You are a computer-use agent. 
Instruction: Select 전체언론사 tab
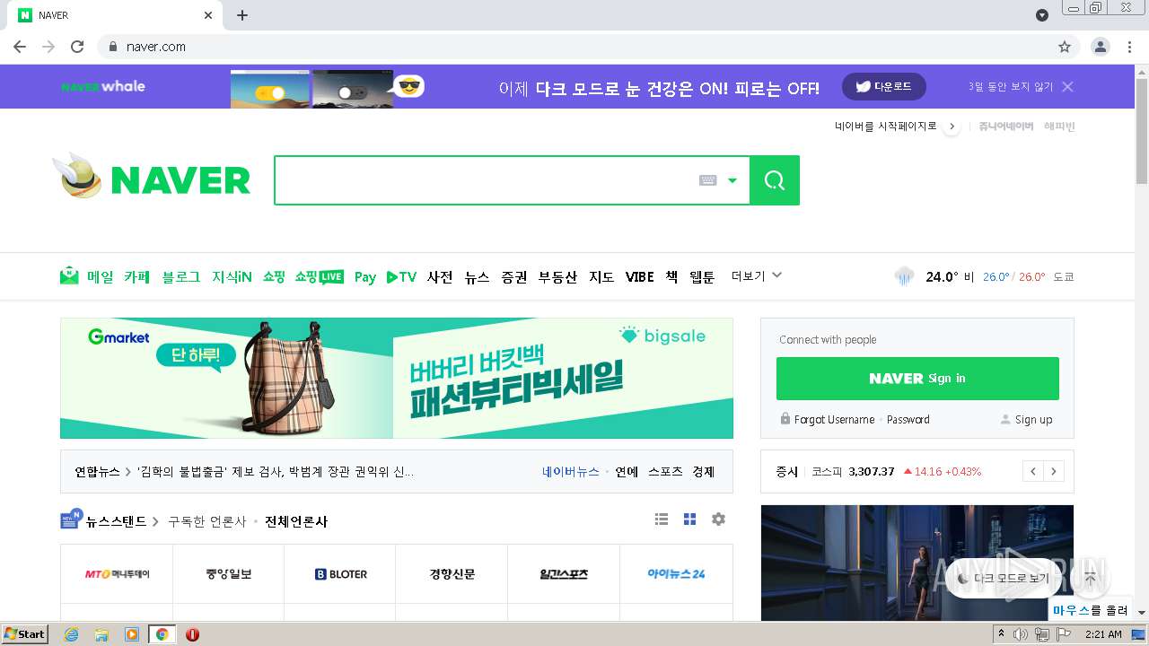pyautogui.click(x=296, y=521)
